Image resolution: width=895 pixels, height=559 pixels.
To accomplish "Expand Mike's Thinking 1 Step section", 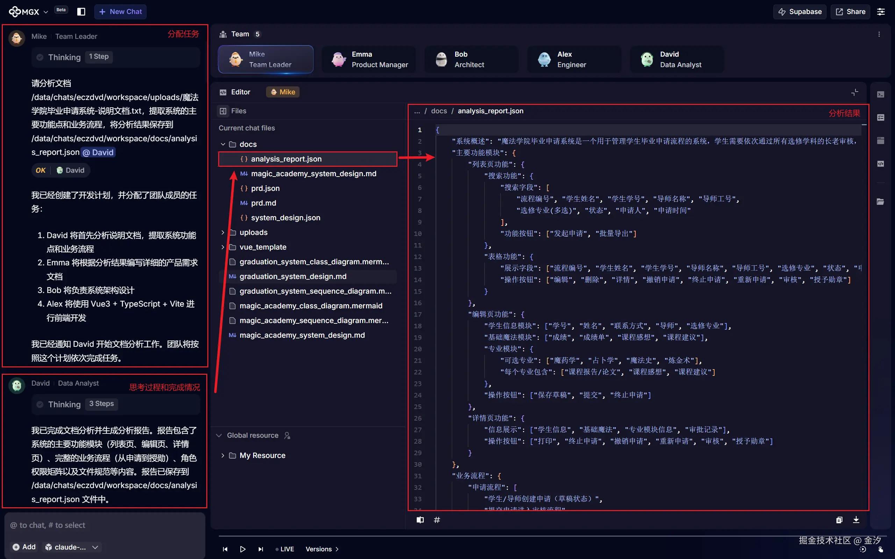I will [x=116, y=57].
